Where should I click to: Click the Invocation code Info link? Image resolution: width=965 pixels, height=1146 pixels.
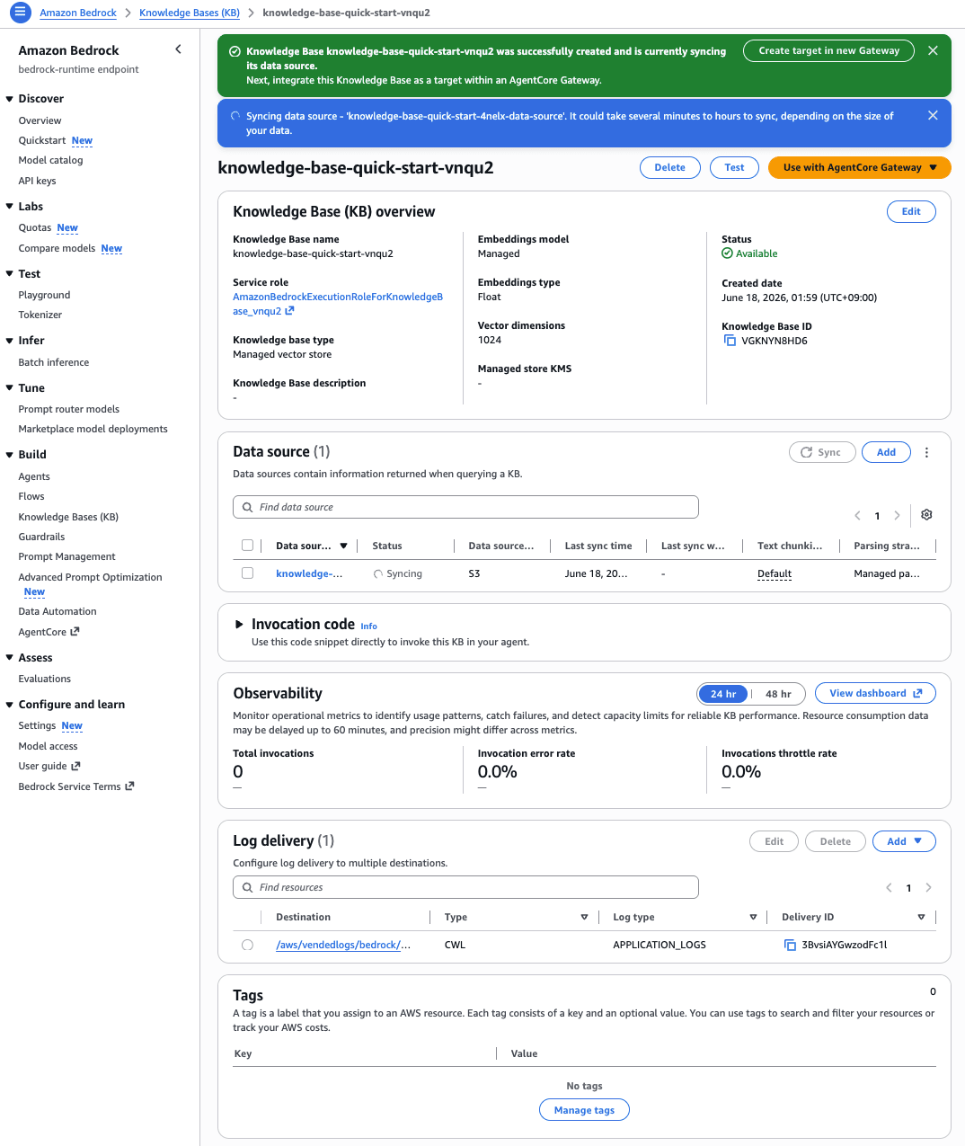[368, 626]
